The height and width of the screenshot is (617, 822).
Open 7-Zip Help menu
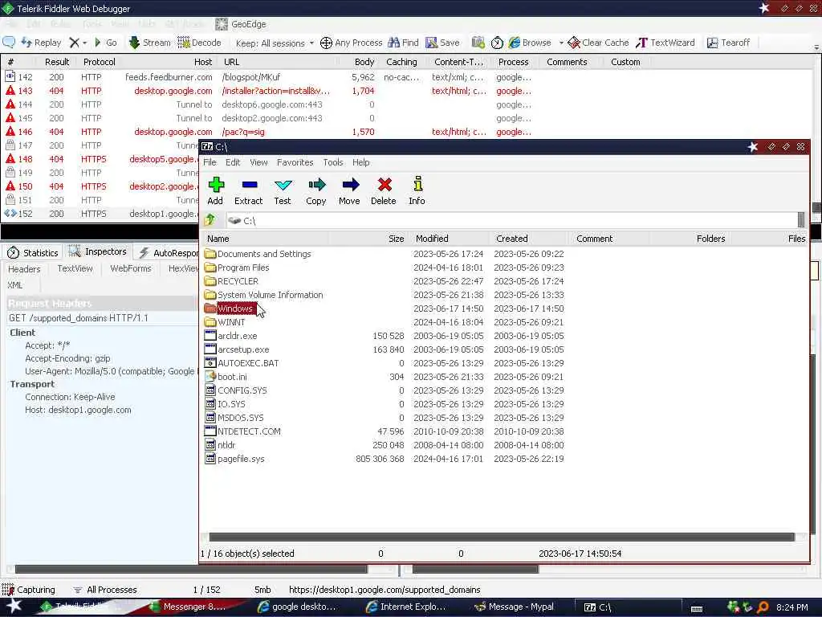pos(360,162)
